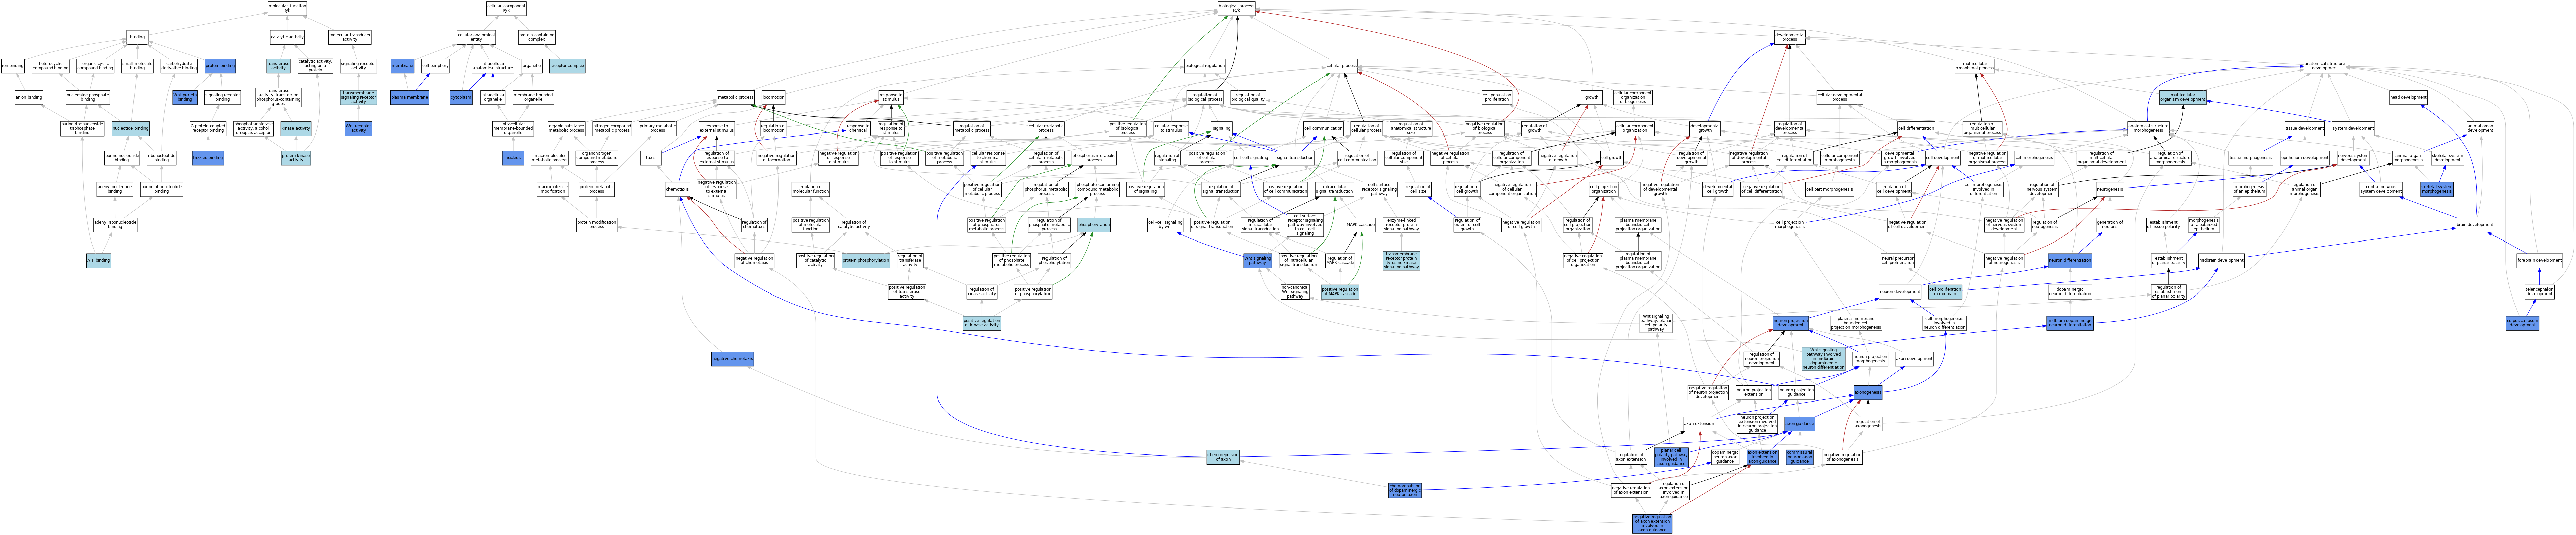This screenshot has height=535, width=2576.
Task: Click the frizzled binding node
Action: point(208,158)
